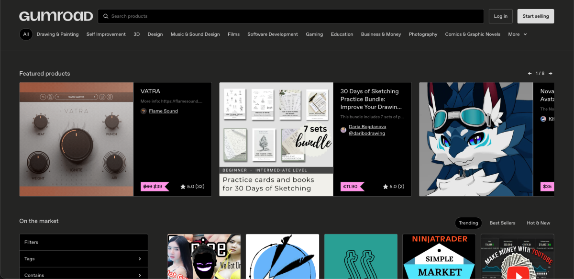Click the $69 $39 price tag
Image resolution: width=574 pixels, height=279 pixels.
[x=155, y=187]
